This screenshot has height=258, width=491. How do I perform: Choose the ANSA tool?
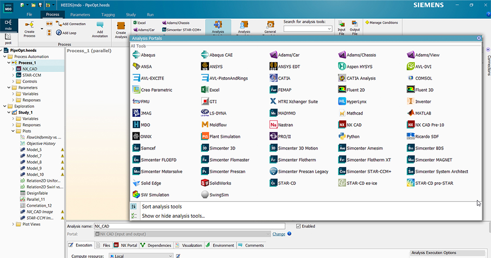(142, 67)
